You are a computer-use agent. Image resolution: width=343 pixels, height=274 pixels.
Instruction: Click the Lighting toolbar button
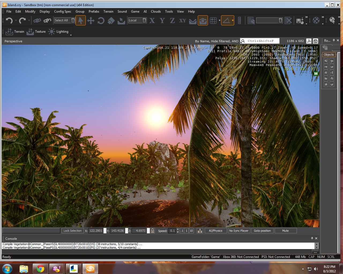(58, 32)
